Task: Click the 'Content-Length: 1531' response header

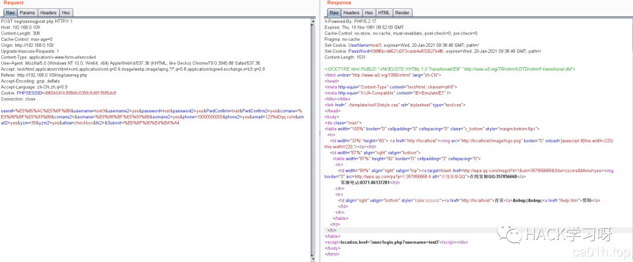Action: pos(345,57)
